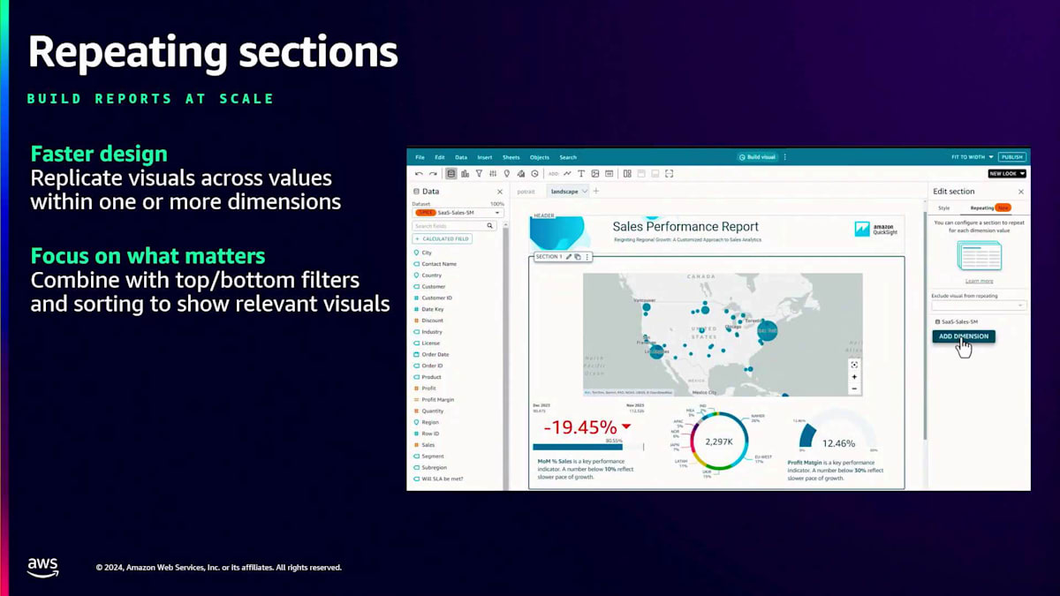Close the Data panel
The height and width of the screenshot is (596, 1060).
500,192
